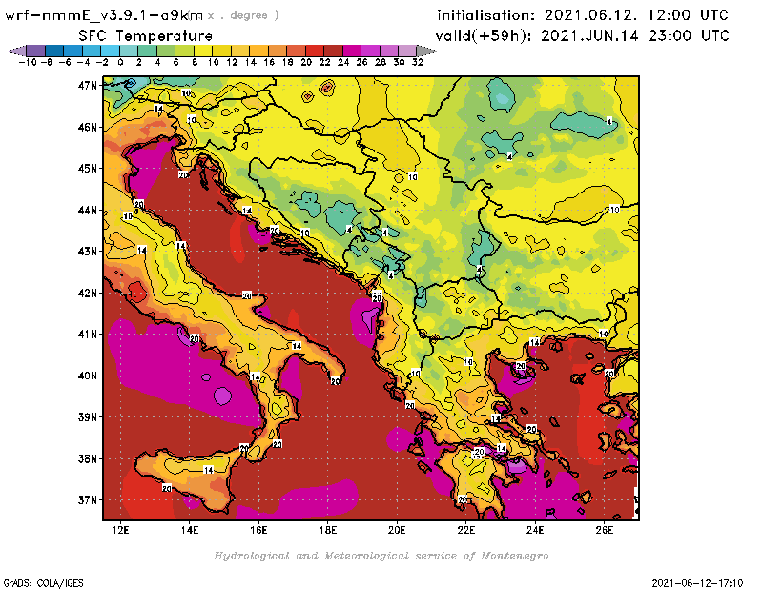Click the '37N' latitude label
The width and height of the screenshot is (763, 589).
point(88,500)
